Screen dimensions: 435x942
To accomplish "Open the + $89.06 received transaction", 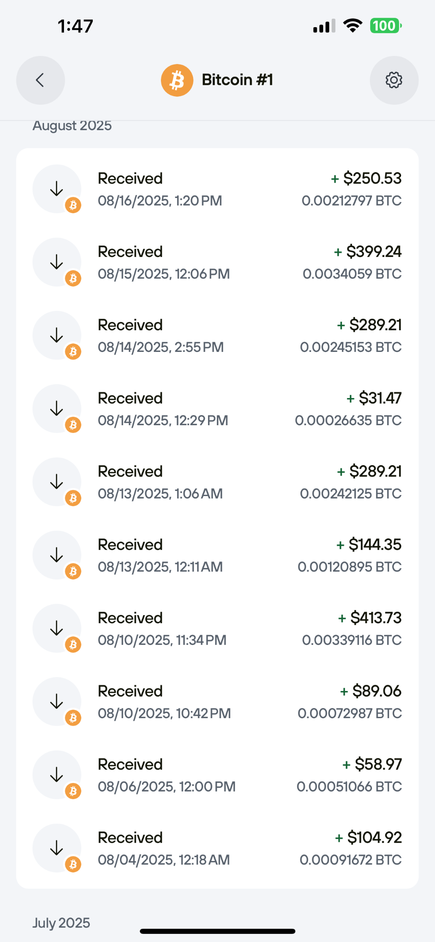I will point(217,702).
